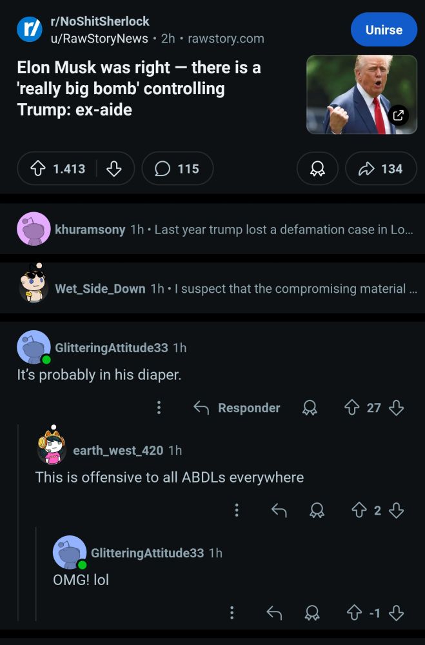Image resolution: width=425 pixels, height=645 pixels.
Task: Click Responder on the diaper comment
Action: (237, 408)
